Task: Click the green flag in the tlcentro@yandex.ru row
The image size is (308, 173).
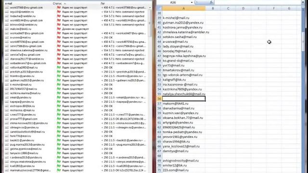Action: [59, 76]
